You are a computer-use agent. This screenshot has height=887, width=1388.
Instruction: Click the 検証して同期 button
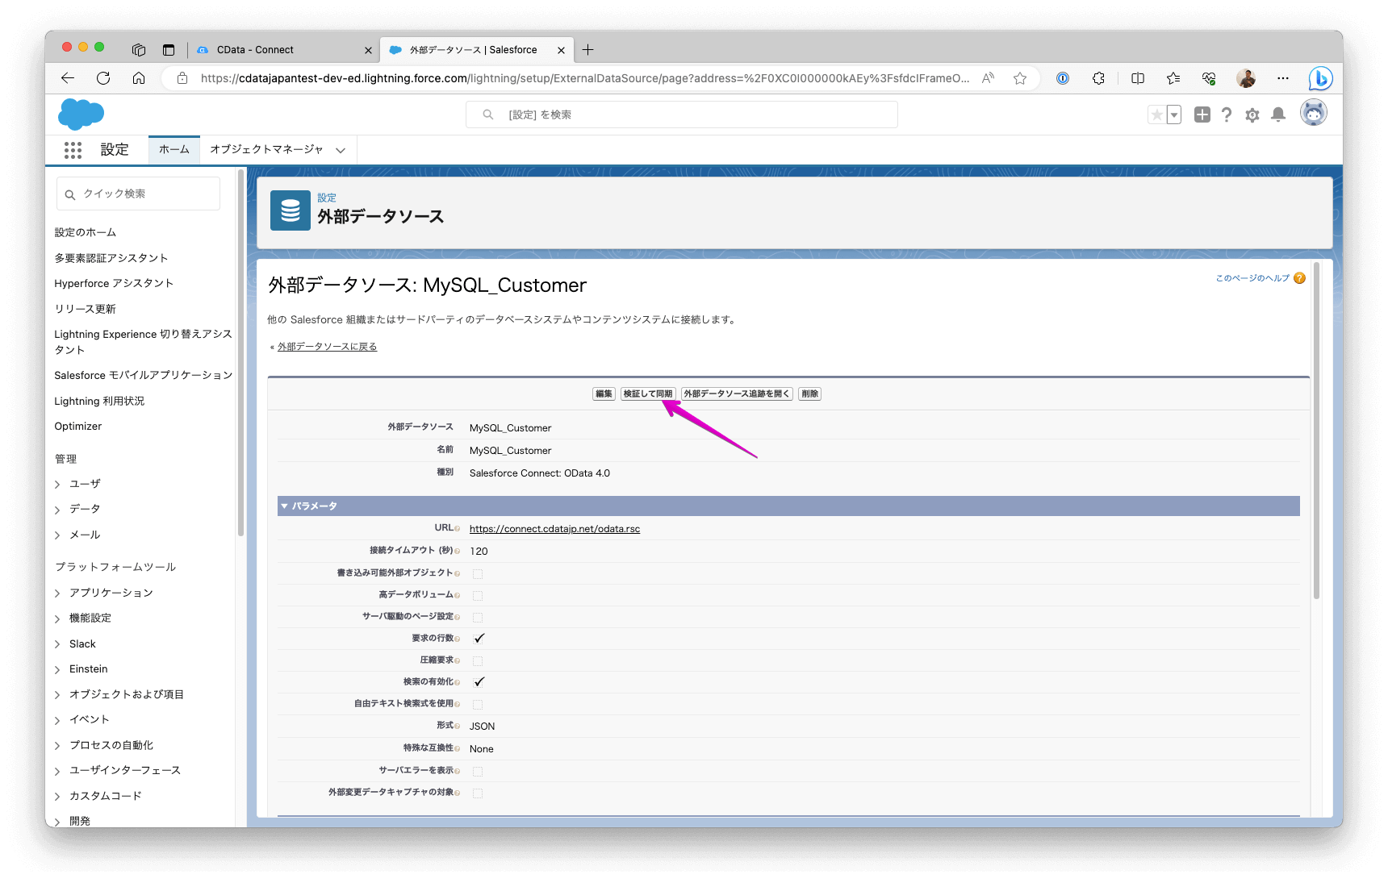click(648, 394)
